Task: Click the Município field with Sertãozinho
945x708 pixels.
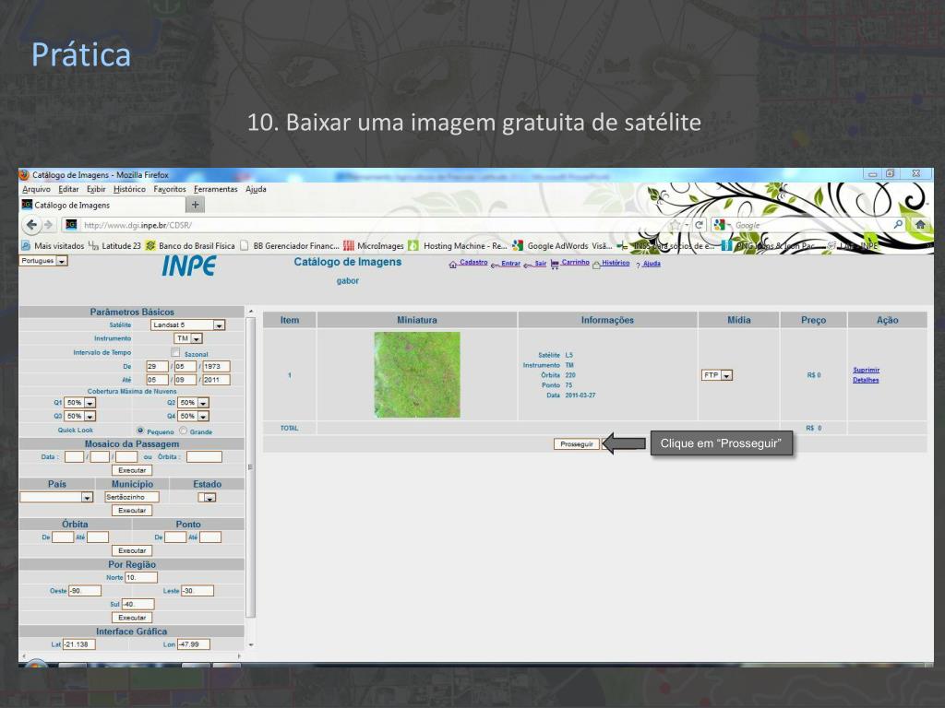Action: [x=132, y=497]
